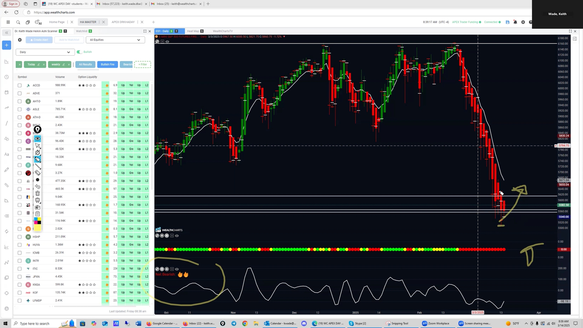Open the clipboard annotation tool
The width and height of the screenshot is (583, 328).
click(38, 214)
